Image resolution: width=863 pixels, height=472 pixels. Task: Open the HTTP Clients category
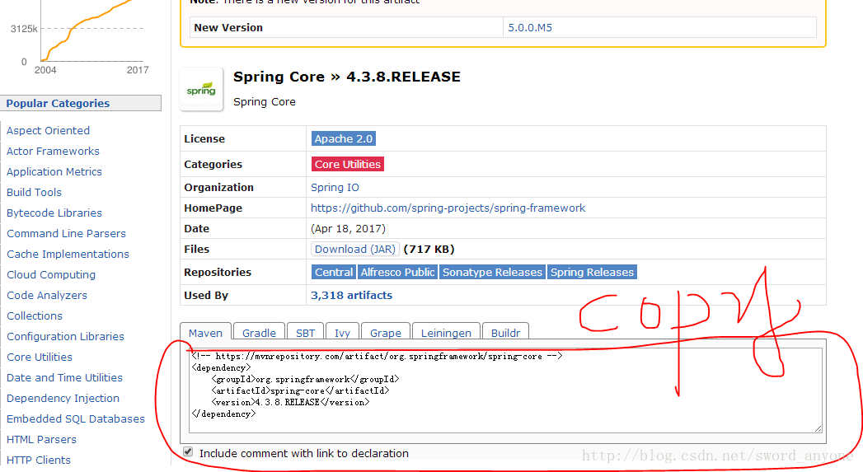pyautogui.click(x=39, y=460)
